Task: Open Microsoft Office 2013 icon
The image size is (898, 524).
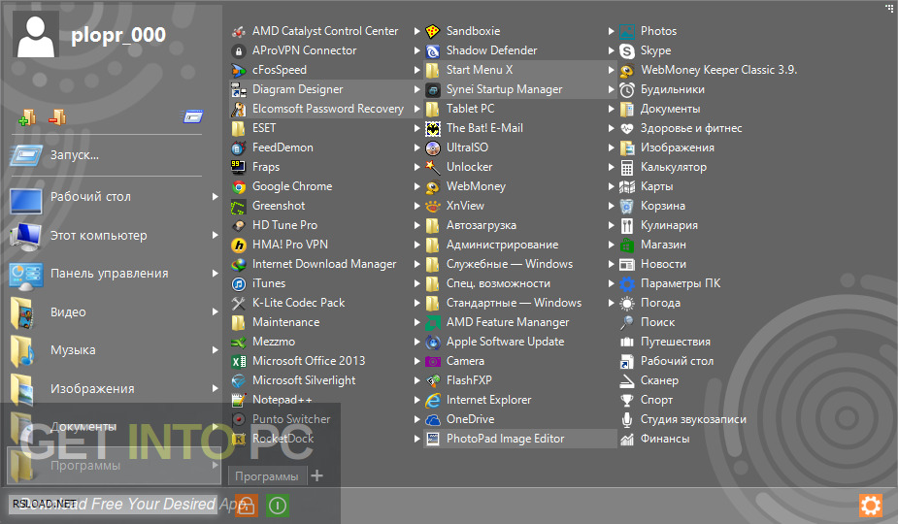Action: 238,361
